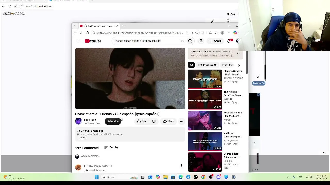Translate the page with the translate icon
The height and width of the screenshot is (185, 330).
[x=192, y=33]
